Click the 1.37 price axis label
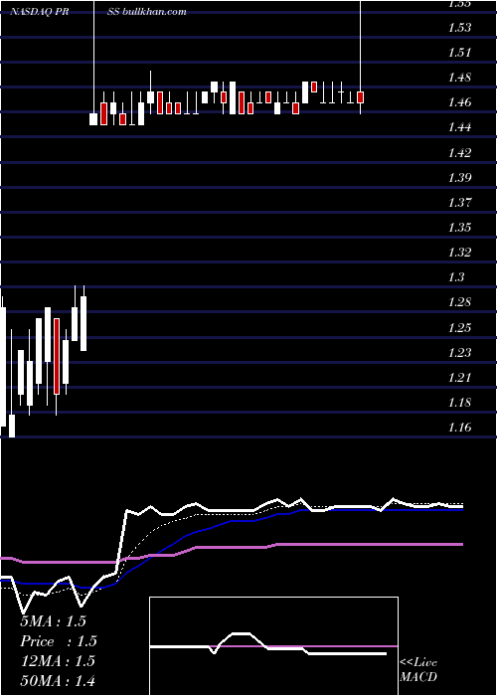The height and width of the screenshot is (696, 497). pos(459,203)
